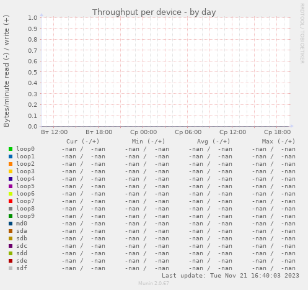Image resolution: width=308 pixels, height=290 pixels.
Task: Click the loop9 dark green swatch
Action: (x=11, y=216)
